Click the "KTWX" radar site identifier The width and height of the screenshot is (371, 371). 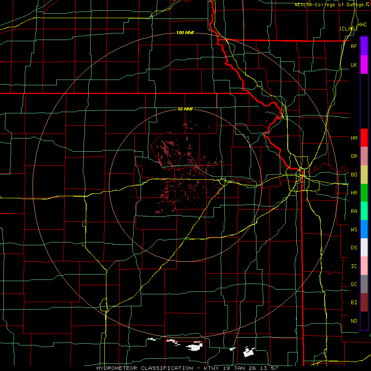coord(211,368)
